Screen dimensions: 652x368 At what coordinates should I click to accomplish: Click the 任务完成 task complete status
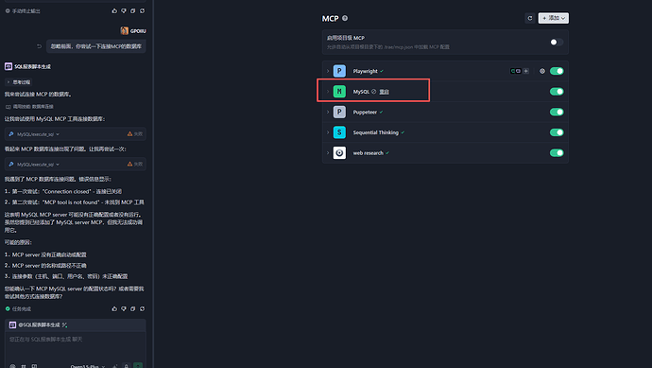[x=18, y=309]
